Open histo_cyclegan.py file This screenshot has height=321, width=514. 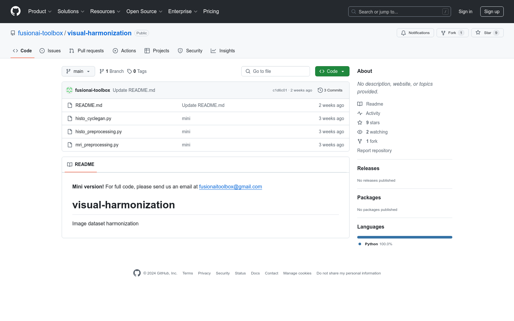pos(93,118)
